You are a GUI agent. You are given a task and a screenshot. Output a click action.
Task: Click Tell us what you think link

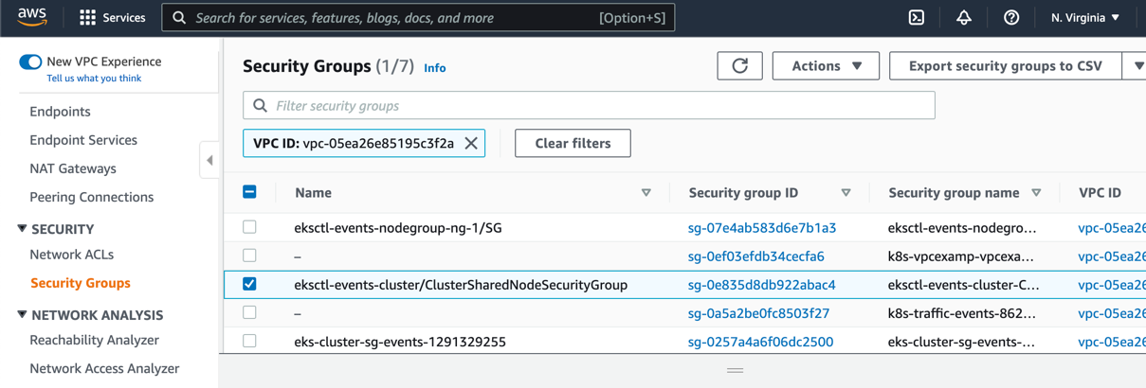click(x=94, y=79)
